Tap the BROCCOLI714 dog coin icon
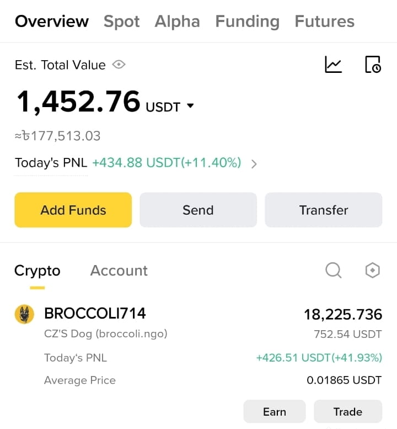 24,314
